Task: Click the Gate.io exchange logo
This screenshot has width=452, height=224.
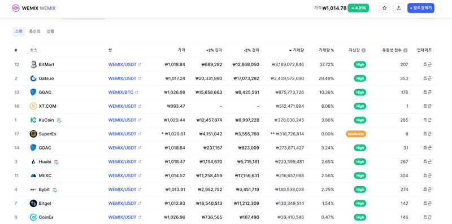Action: [33, 78]
